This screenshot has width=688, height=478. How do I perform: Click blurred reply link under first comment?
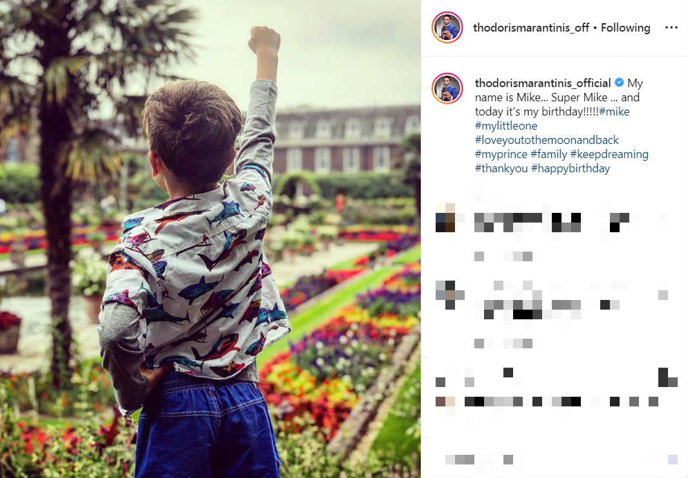coord(503,256)
